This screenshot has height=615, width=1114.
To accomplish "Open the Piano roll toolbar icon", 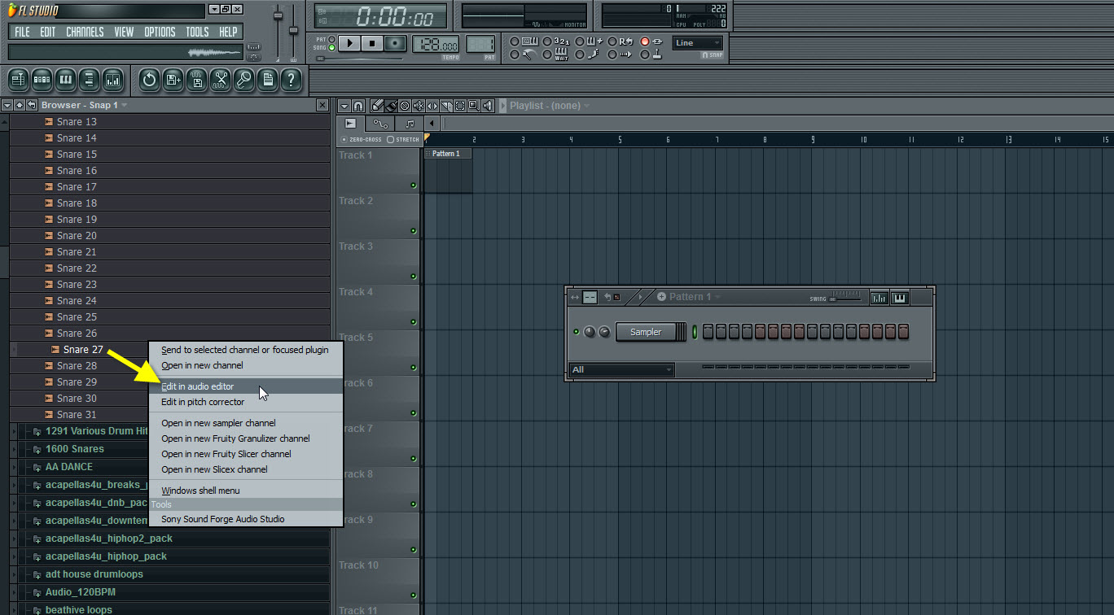I will [x=65, y=79].
